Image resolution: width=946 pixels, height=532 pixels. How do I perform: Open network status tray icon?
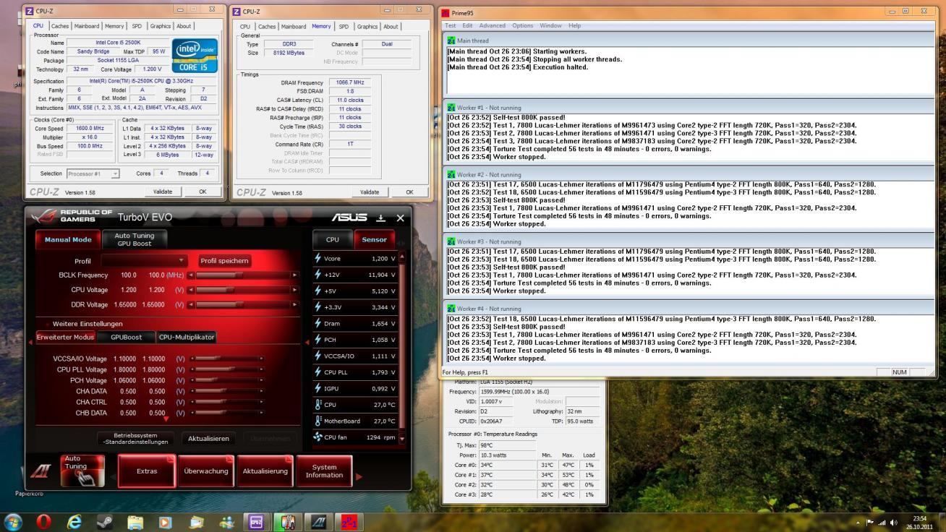point(882,522)
